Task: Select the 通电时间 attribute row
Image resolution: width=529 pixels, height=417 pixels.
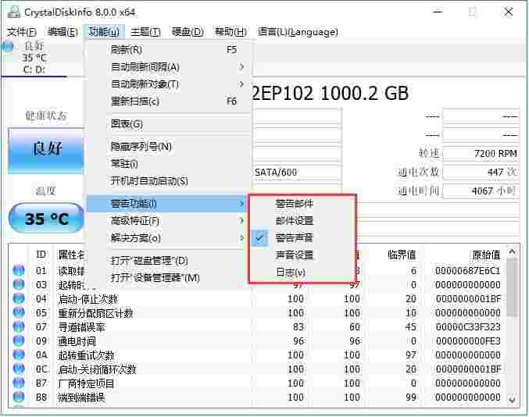Action: (258, 340)
